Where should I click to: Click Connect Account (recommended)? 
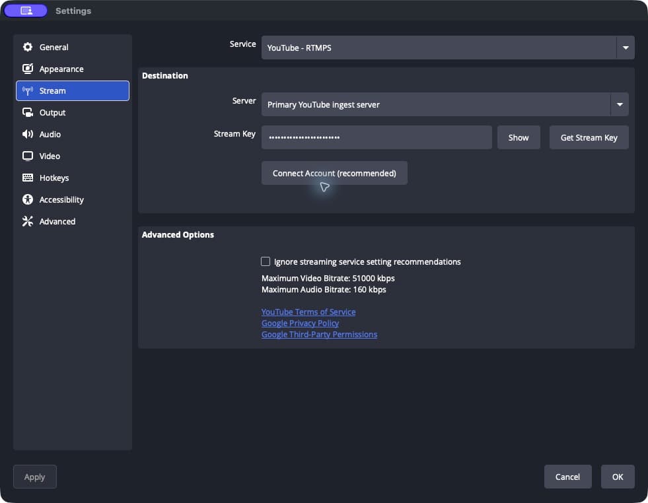tap(334, 173)
